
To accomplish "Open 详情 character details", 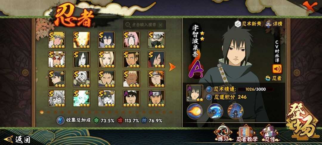I will pos(274,24).
